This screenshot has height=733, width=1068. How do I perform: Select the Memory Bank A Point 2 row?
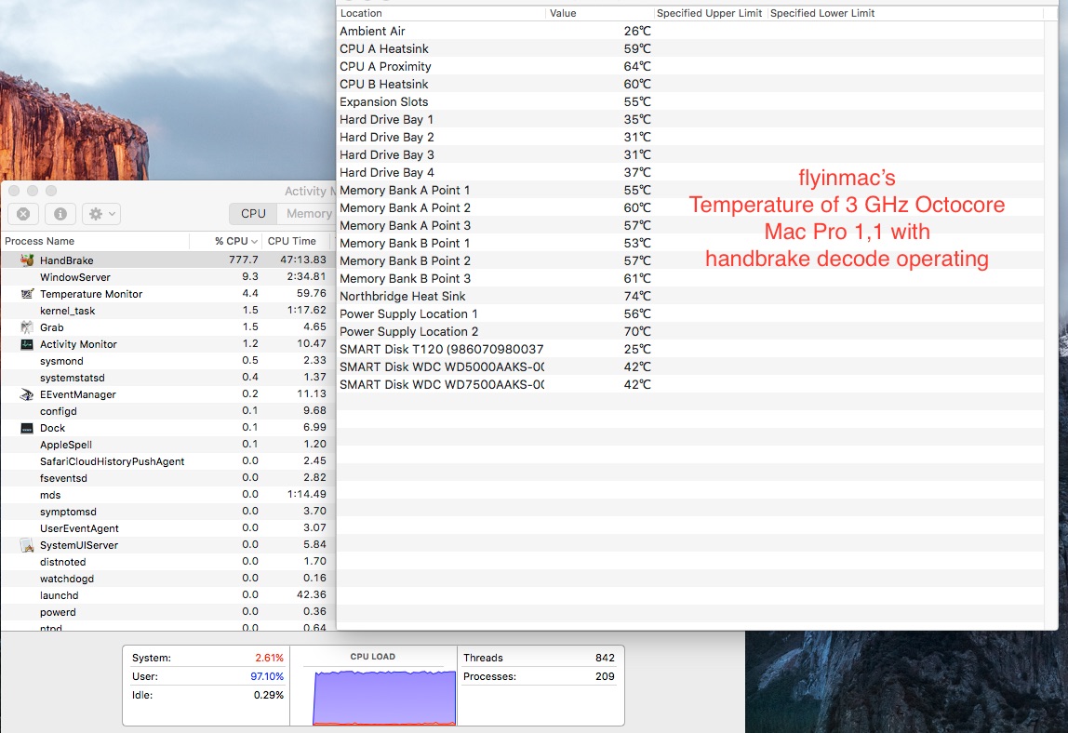pyautogui.click(x=690, y=207)
